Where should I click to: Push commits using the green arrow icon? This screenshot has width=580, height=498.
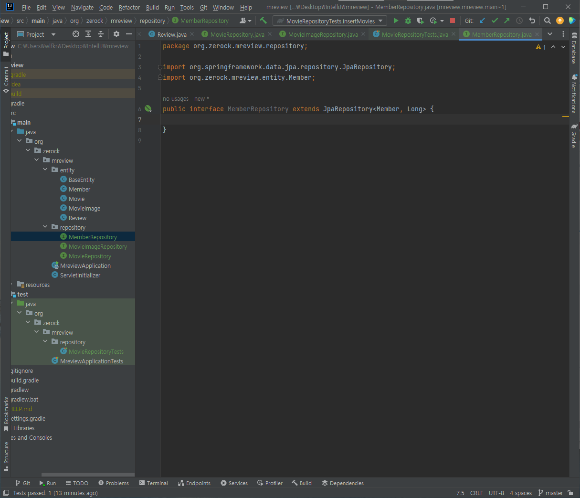click(x=507, y=21)
